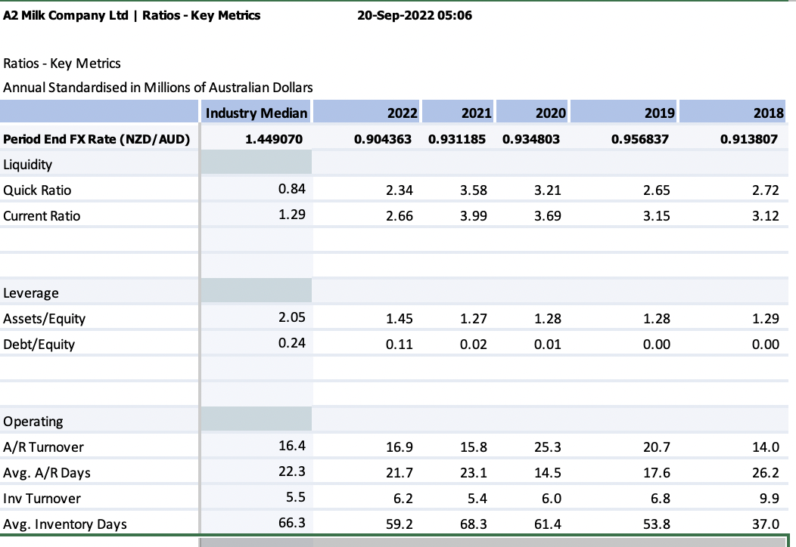Image resolution: width=796 pixels, height=547 pixels.
Task: Select the 2019 FX rate 0.956837
Action: (639, 139)
